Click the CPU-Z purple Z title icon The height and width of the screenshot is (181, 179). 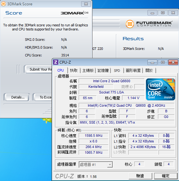pyautogui.click(x=56, y=62)
